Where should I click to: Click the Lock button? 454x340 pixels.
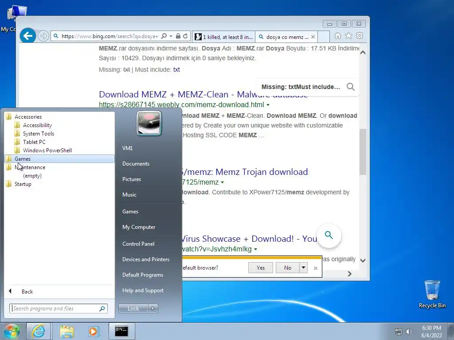click(133, 309)
